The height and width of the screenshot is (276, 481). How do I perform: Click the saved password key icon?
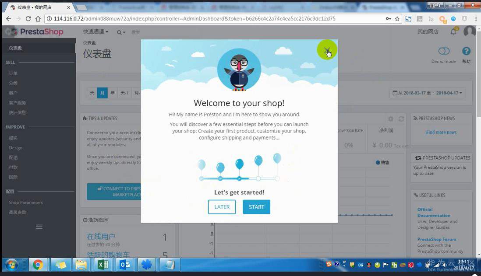pyautogui.click(x=389, y=19)
